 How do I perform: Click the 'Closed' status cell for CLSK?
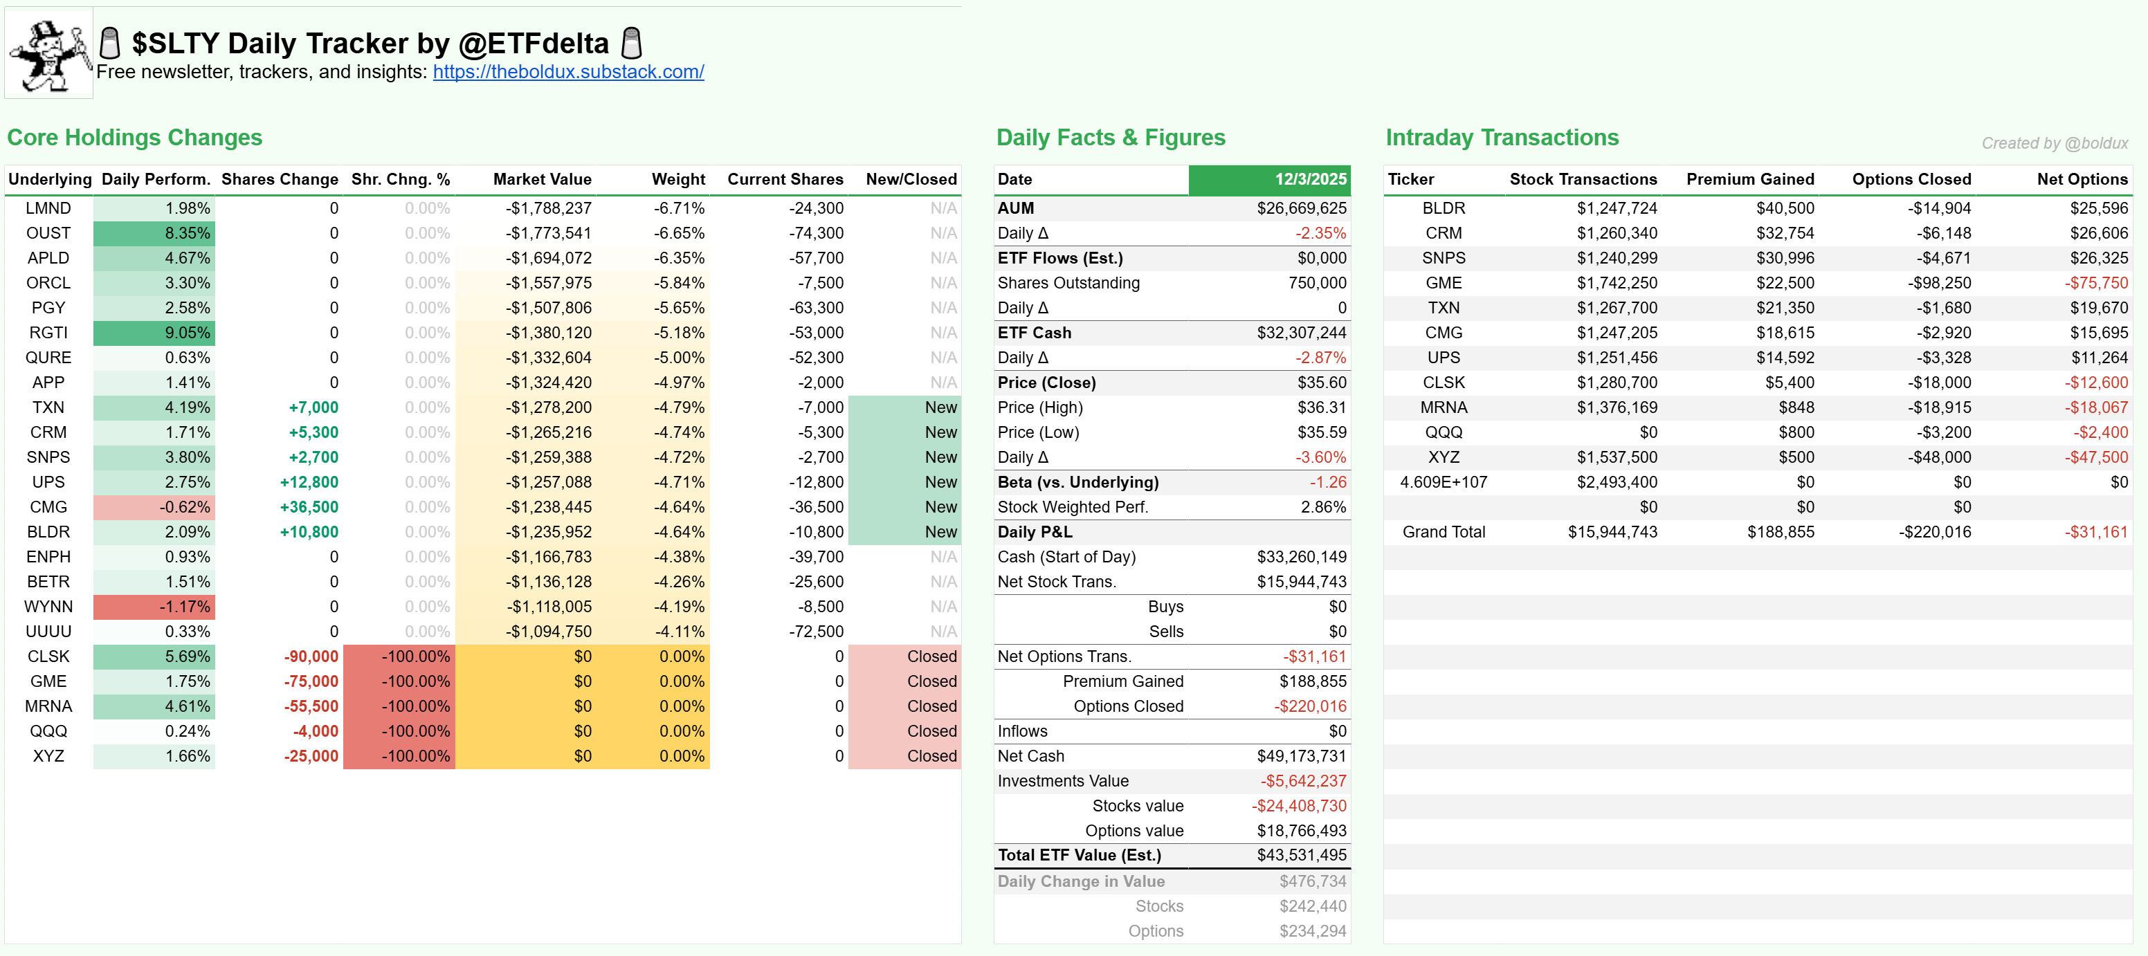(x=904, y=656)
